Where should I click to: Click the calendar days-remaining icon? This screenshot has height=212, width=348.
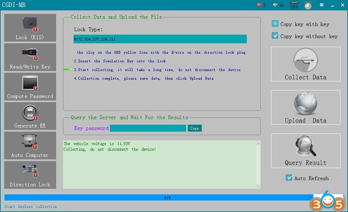(294, 5)
